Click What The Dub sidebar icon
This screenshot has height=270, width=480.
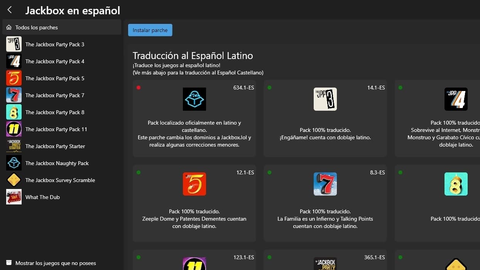pyautogui.click(x=14, y=197)
